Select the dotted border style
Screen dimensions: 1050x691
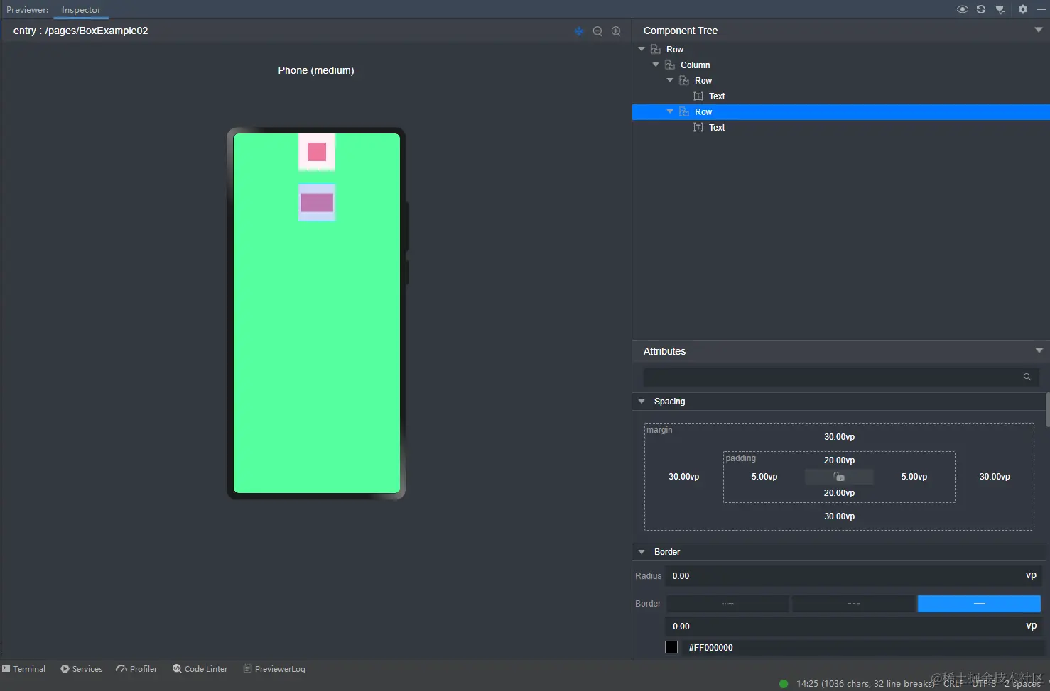pyautogui.click(x=727, y=604)
